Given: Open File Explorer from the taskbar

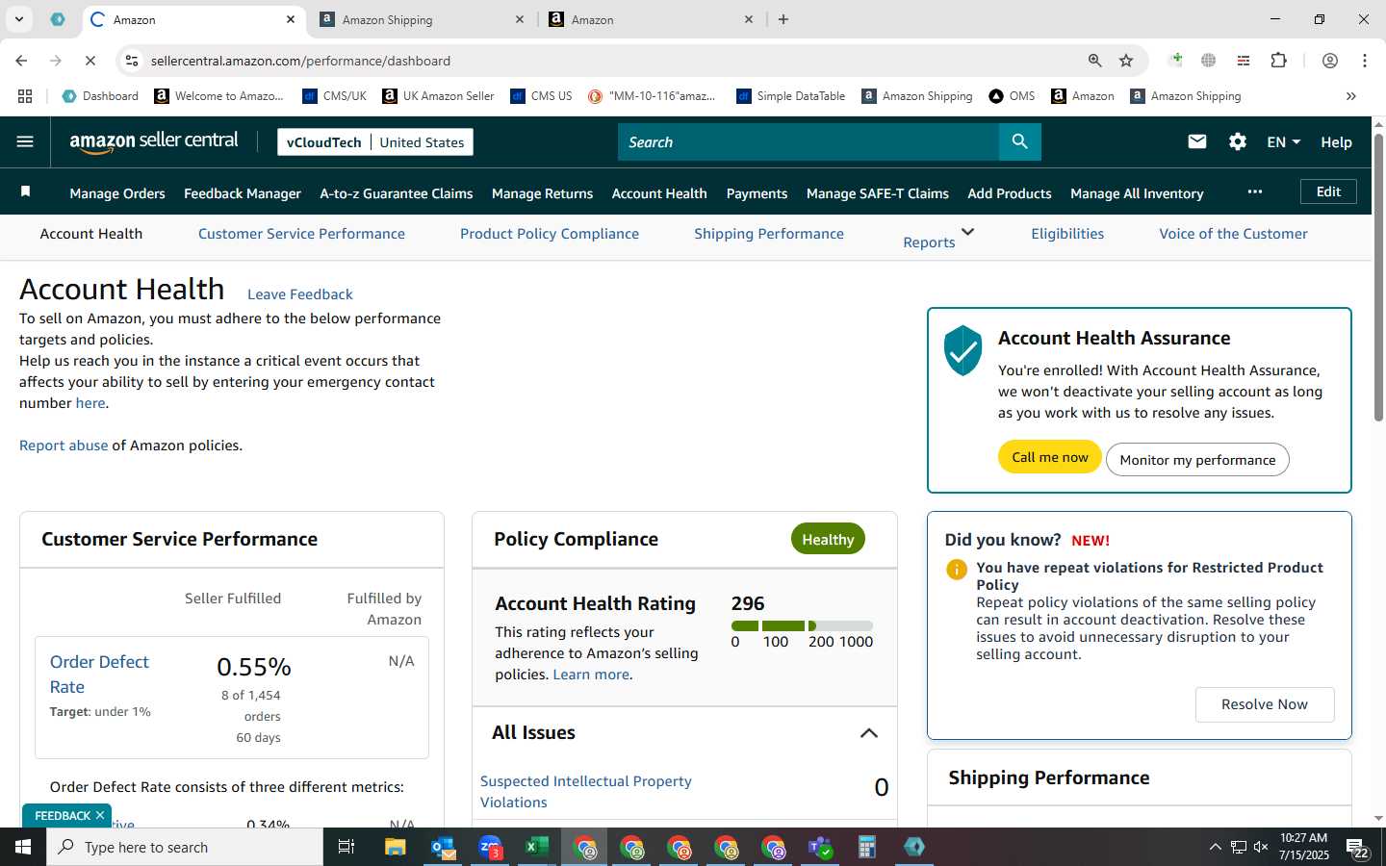Looking at the screenshot, I should click(396, 847).
